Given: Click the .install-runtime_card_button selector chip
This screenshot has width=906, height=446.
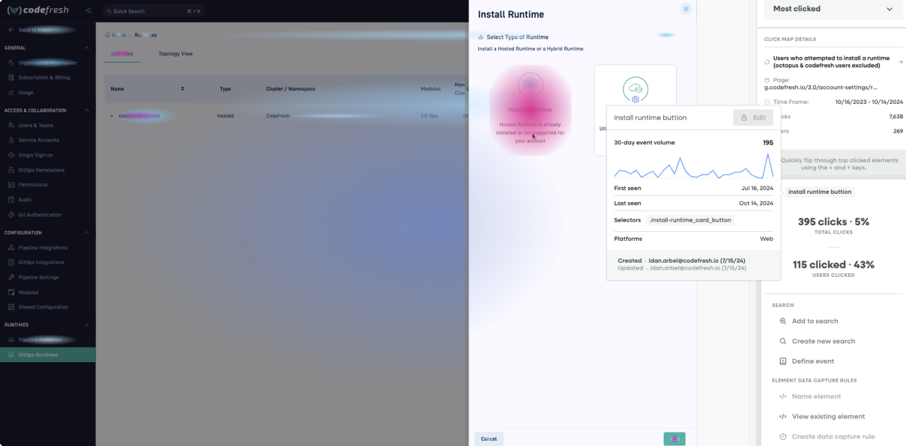Looking at the screenshot, I should click(x=690, y=220).
